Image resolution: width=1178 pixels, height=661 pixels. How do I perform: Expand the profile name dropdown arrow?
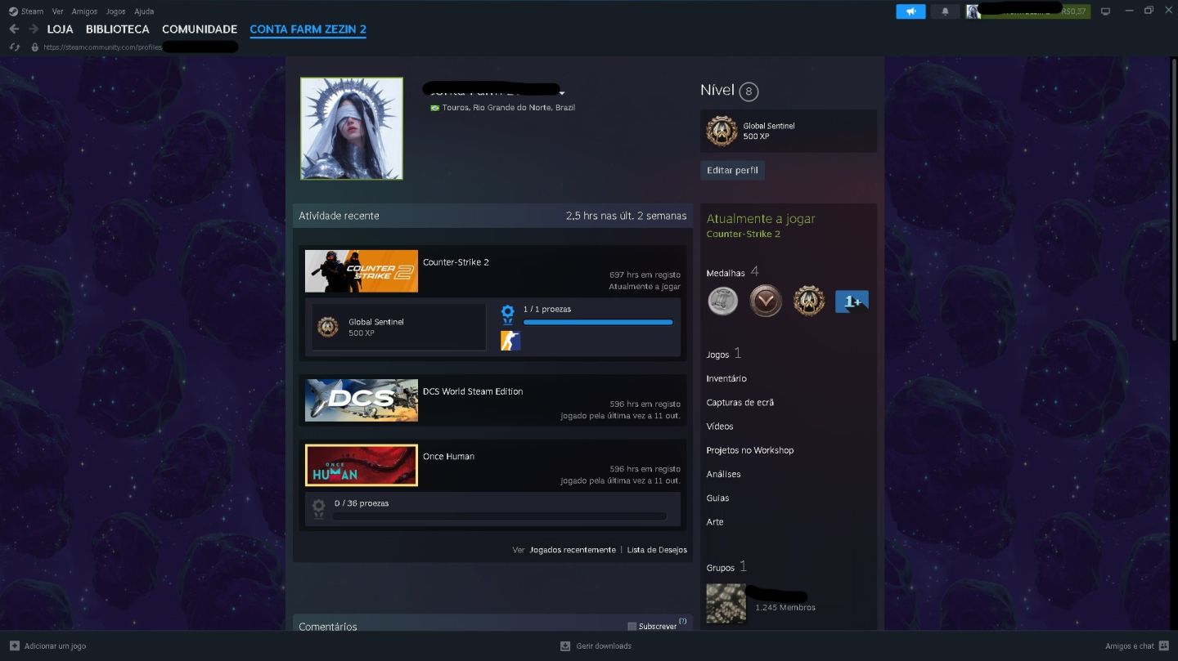(562, 93)
